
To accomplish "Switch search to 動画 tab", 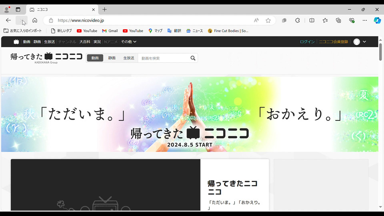I will [x=95, y=58].
